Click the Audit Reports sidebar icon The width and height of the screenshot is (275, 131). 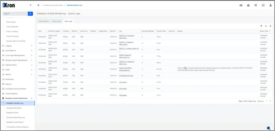[x=3, y=51]
